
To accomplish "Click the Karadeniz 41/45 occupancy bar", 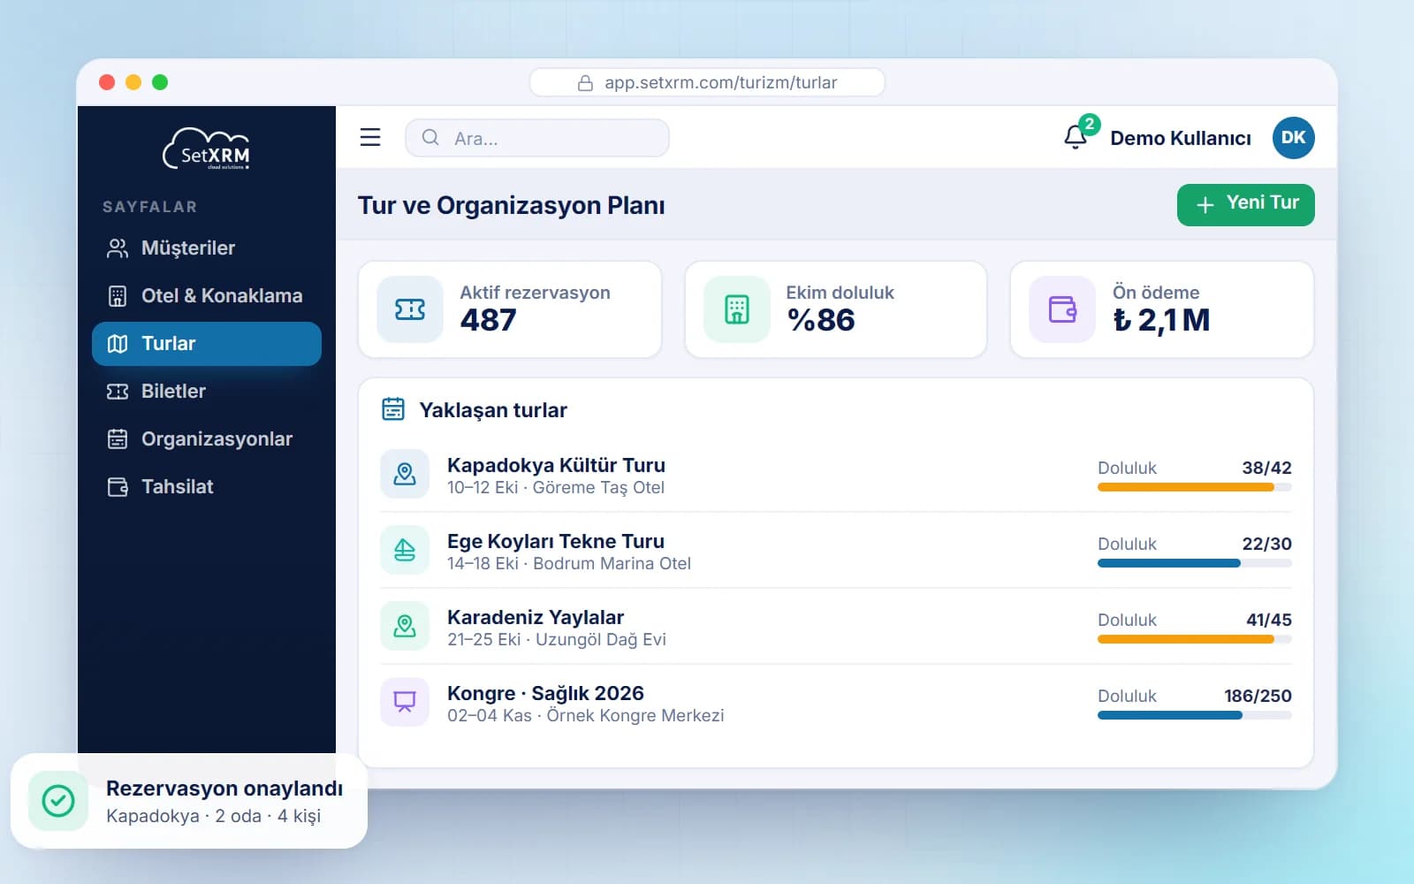I will click(x=1195, y=639).
